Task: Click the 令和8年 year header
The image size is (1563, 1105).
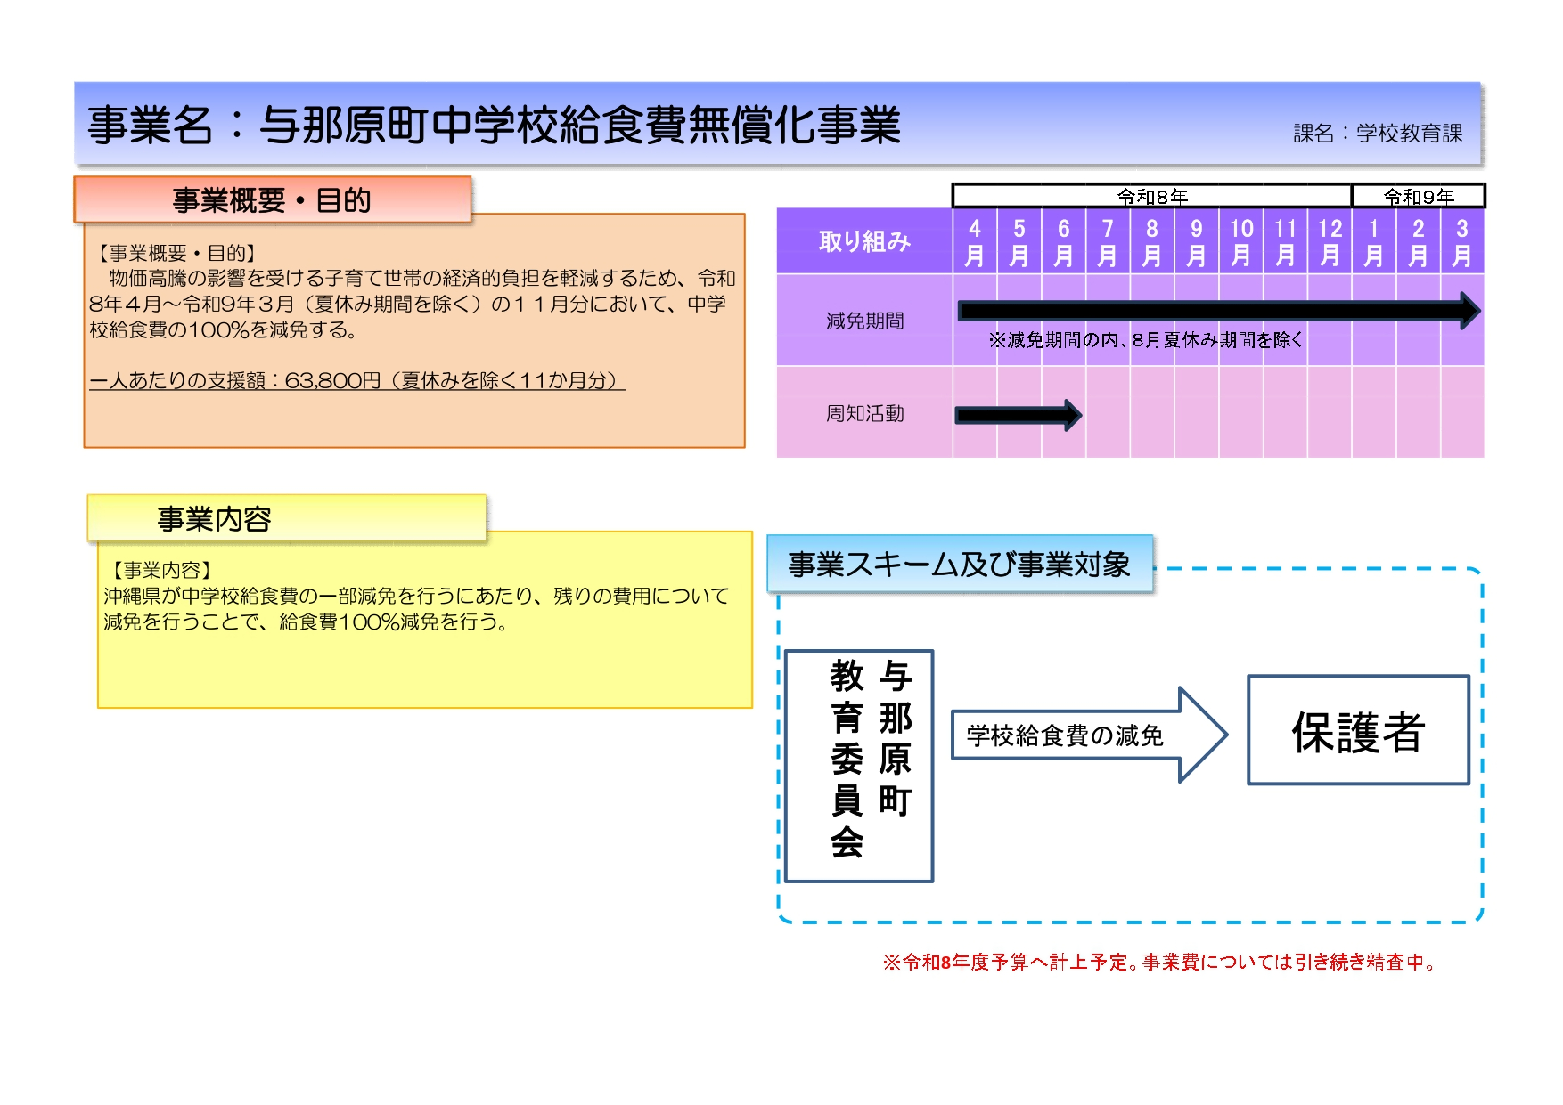Action: point(1151,196)
